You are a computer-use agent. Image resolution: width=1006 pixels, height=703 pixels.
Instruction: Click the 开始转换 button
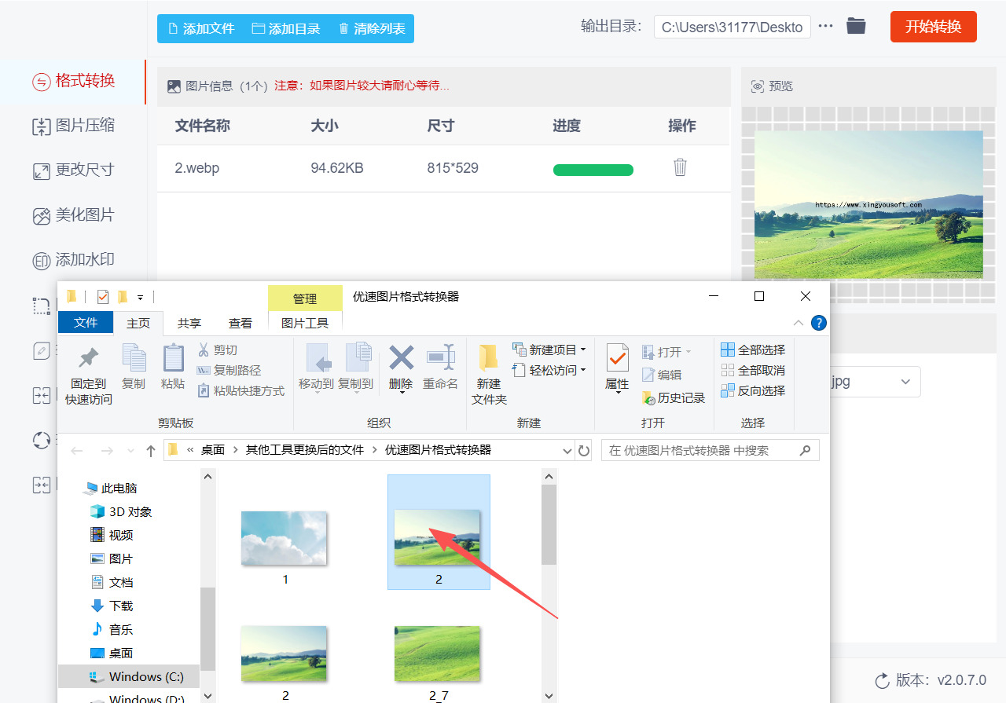pyautogui.click(x=933, y=27)
